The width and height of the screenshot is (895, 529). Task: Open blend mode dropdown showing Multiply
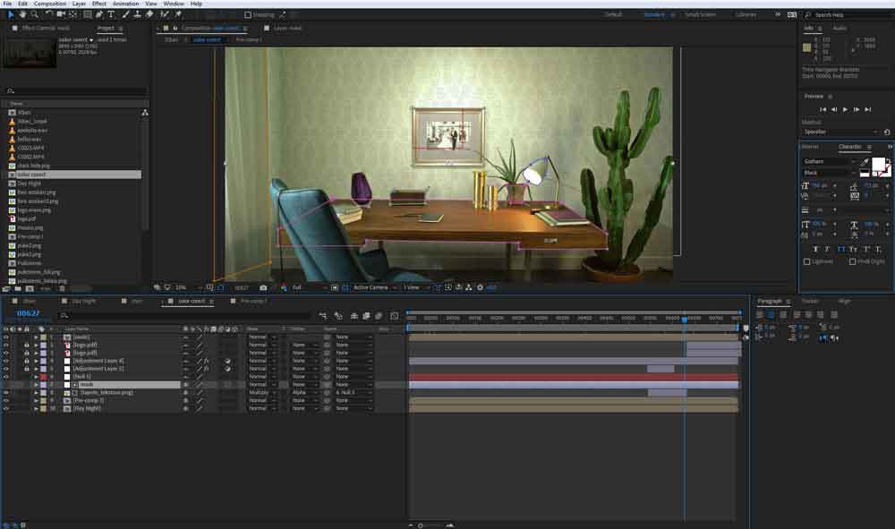pyautogui.click(x=262, y=393)
